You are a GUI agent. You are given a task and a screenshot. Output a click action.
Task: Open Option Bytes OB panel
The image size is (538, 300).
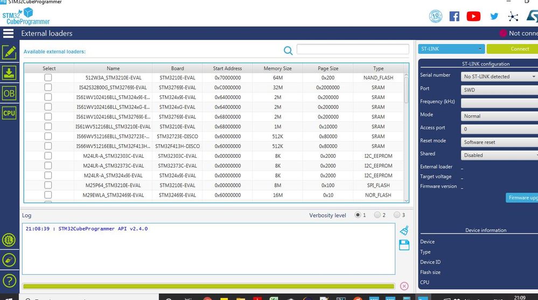[9, 93]
